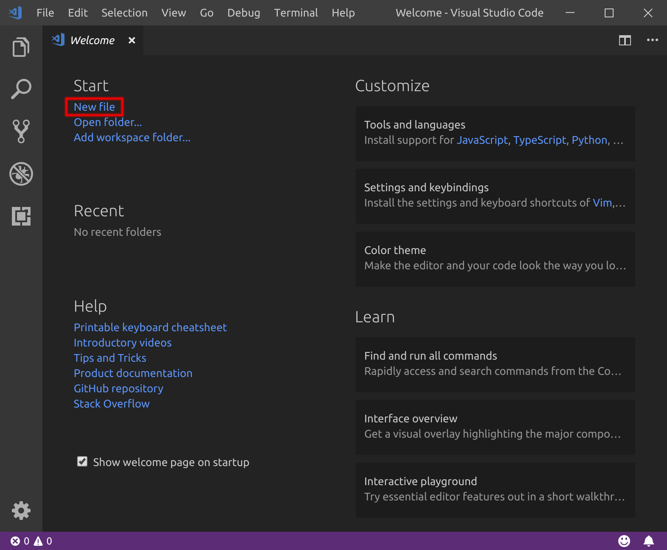Click the feedback smiley icon
The image size is (667, 550).
(x=624, y=541)
